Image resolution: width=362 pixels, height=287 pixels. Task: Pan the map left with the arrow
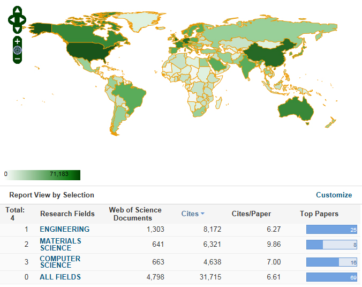(11, 19)
